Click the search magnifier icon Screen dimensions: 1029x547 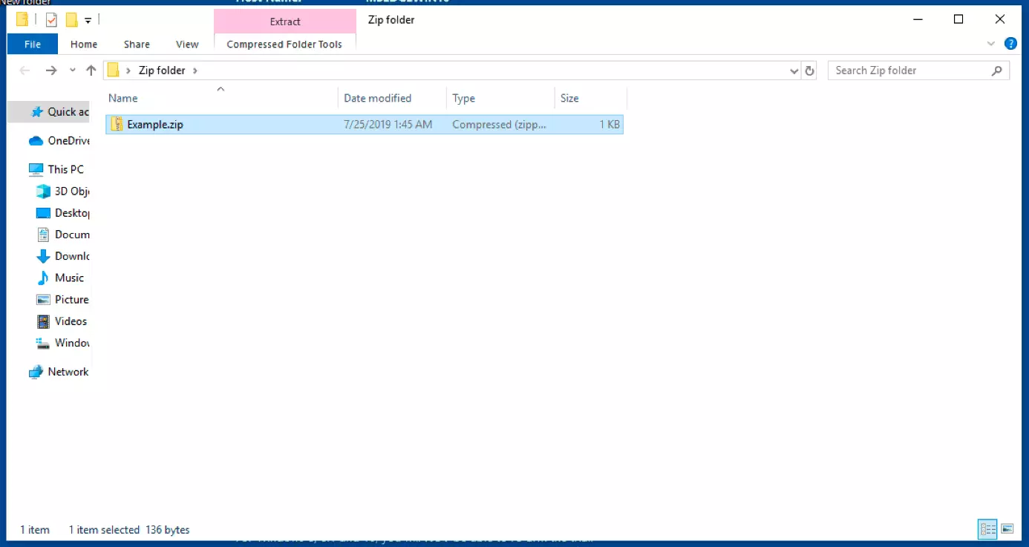coord(997,71)
